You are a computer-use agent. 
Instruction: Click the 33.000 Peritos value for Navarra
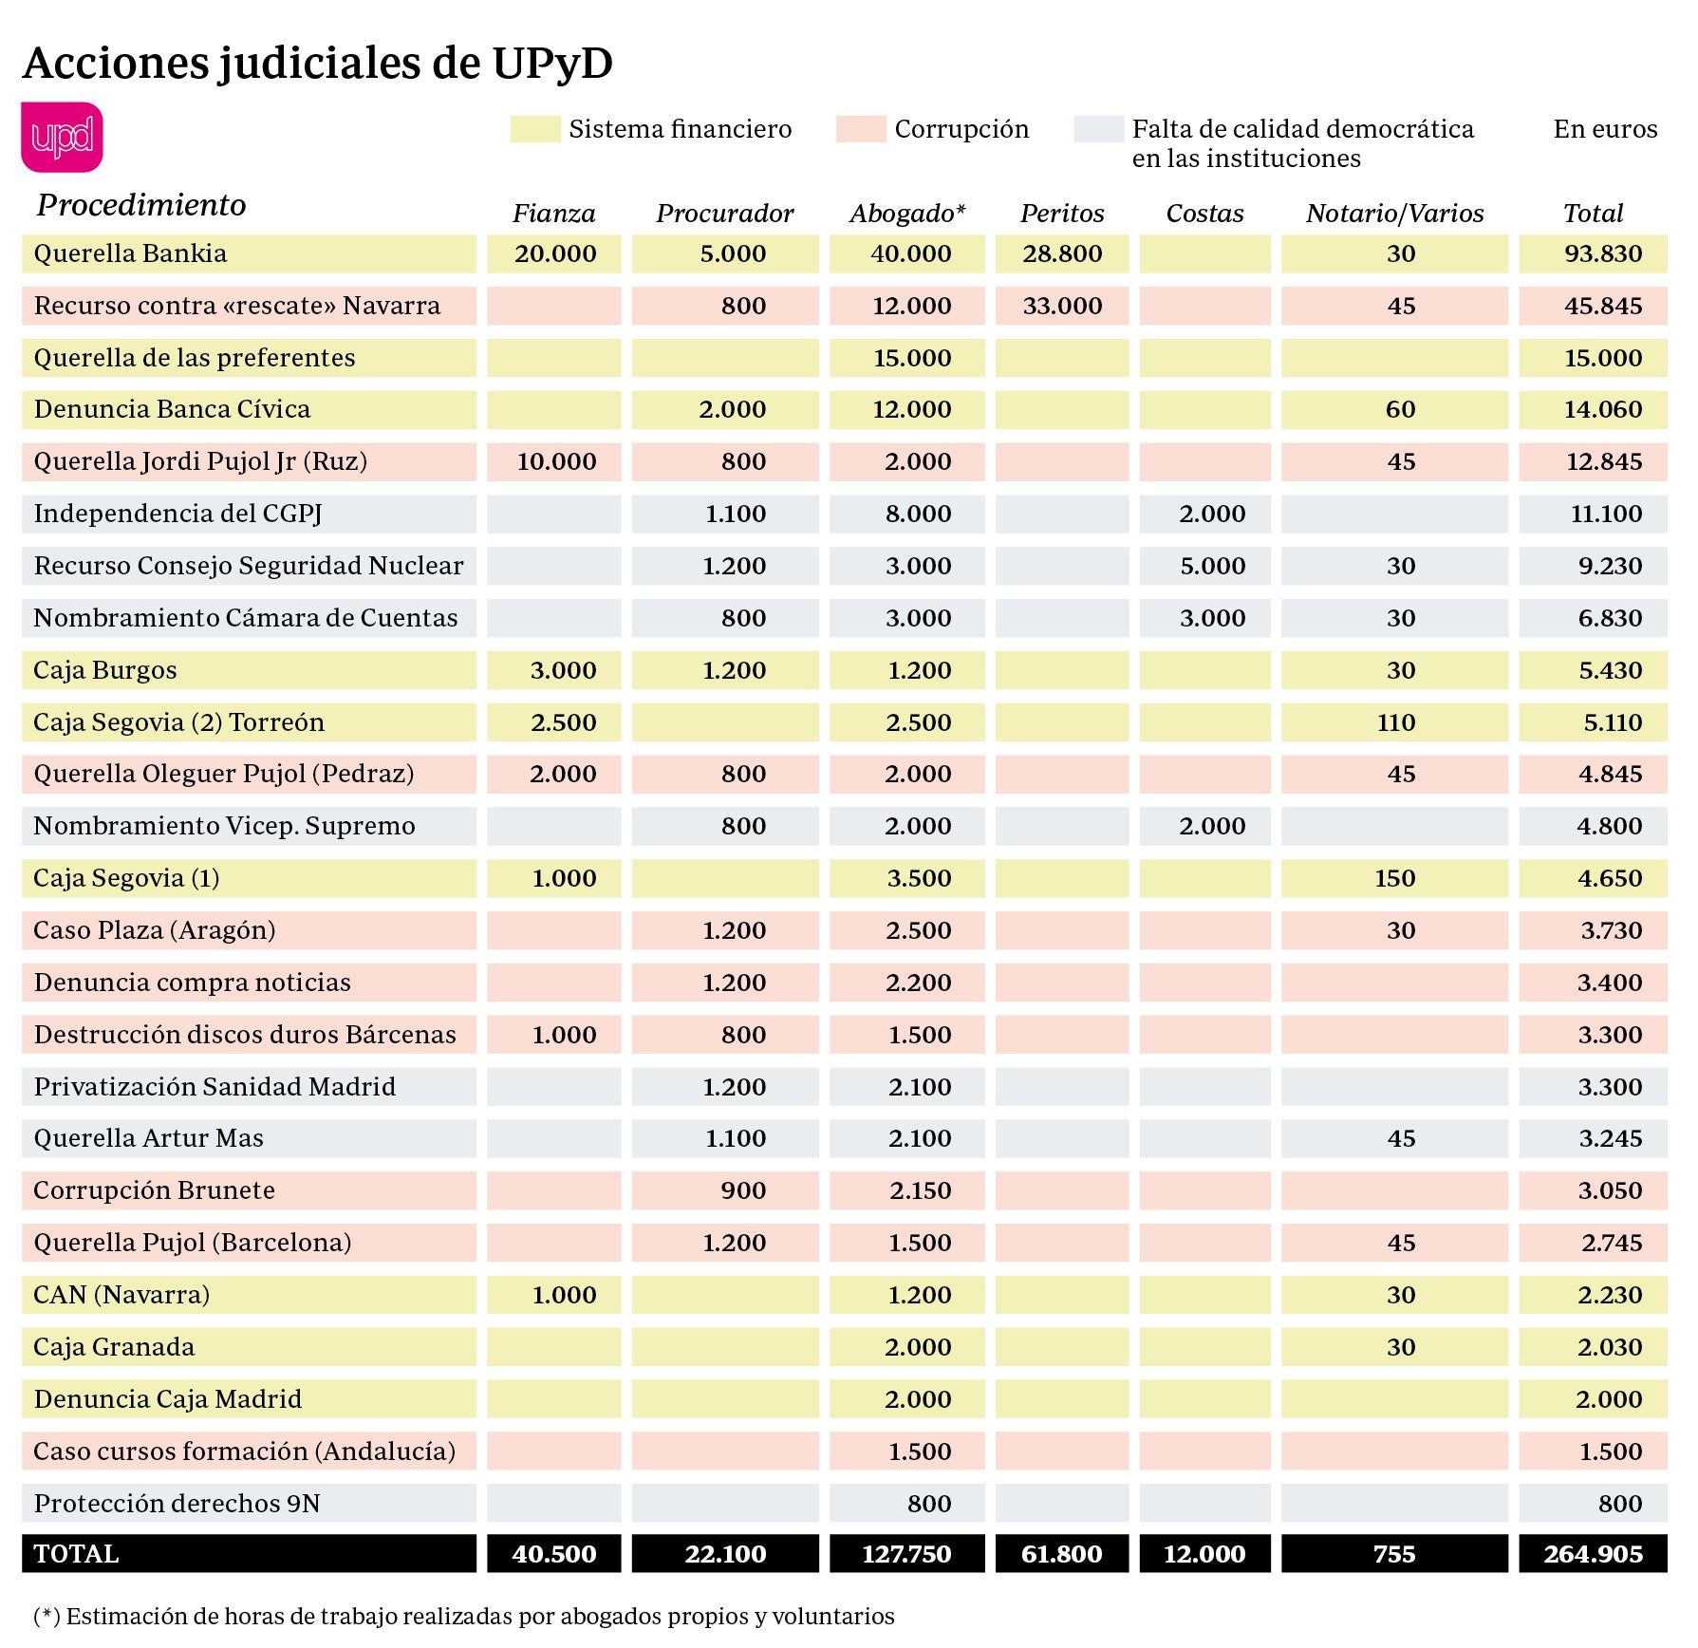click(1062, 306)
